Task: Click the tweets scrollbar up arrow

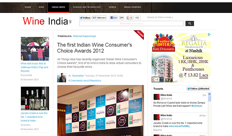Action: [x=209, y=94]
